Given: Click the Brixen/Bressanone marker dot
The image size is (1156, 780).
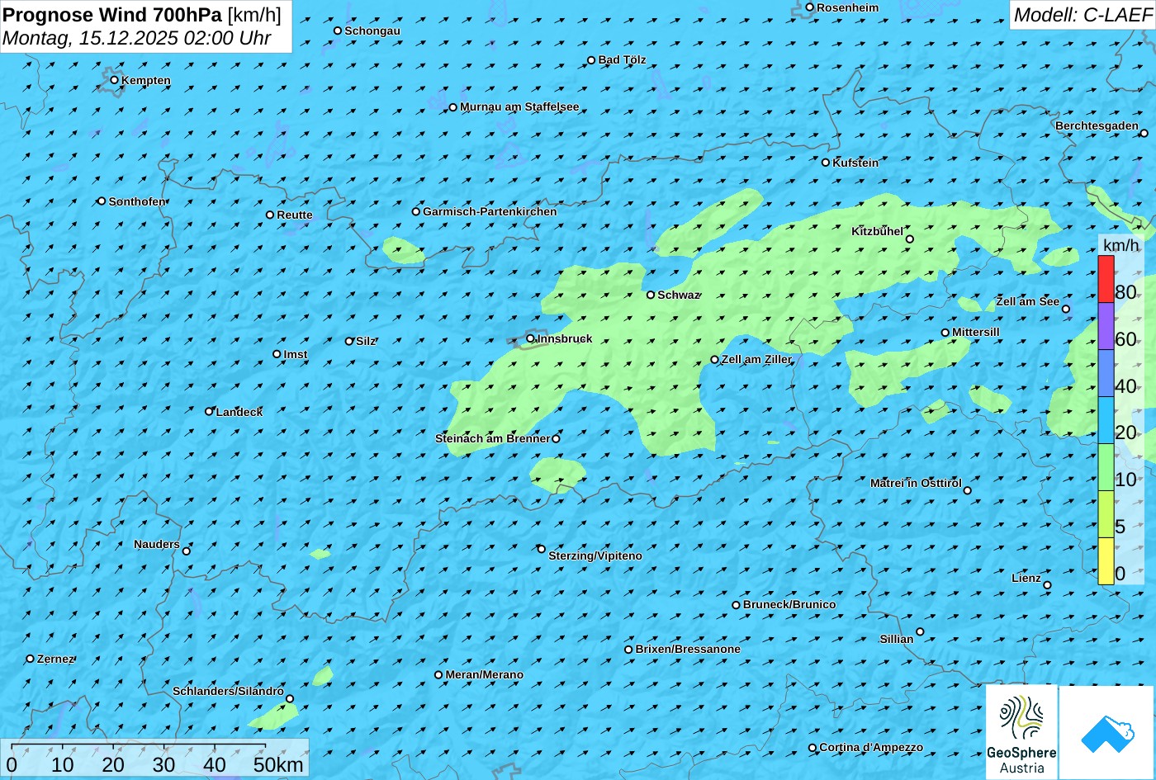Looking at the screenshot, I should click(628, 650).
